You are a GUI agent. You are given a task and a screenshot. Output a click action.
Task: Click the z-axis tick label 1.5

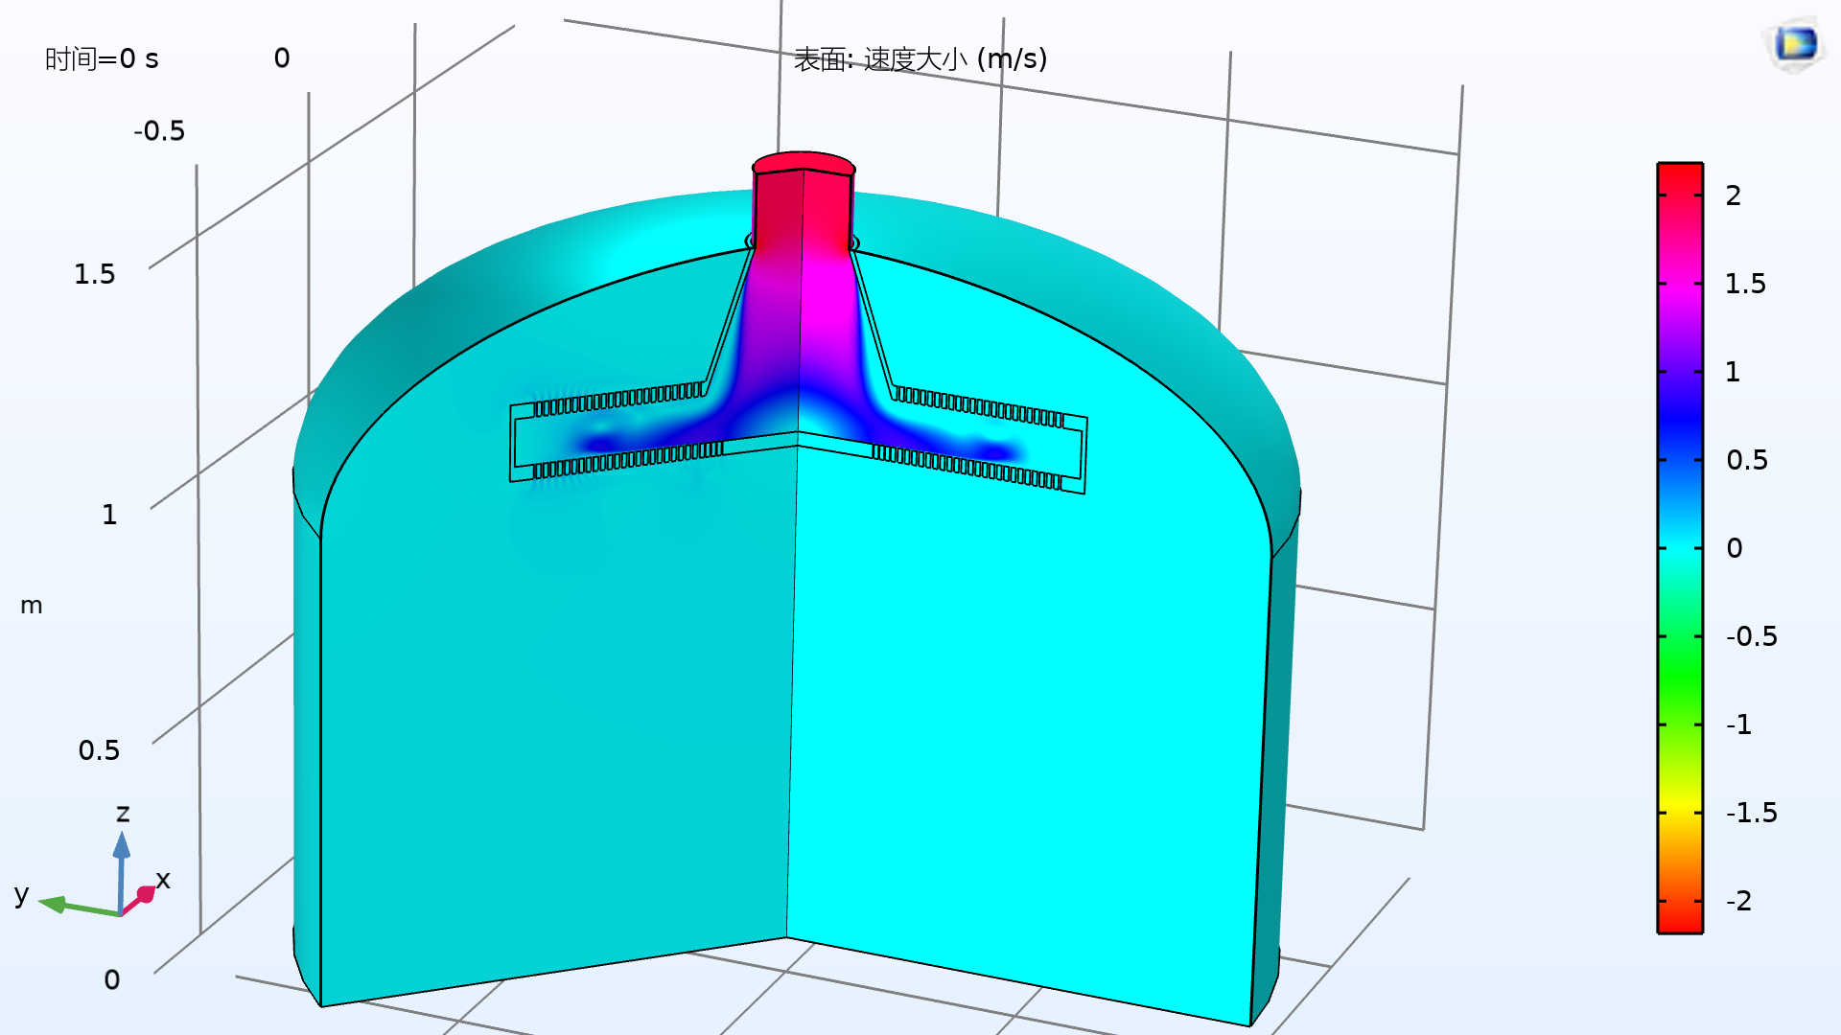[95, 275]
